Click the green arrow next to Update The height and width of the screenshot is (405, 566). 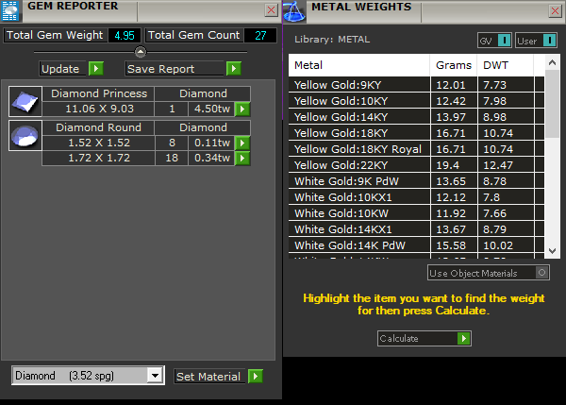(95, 69)
